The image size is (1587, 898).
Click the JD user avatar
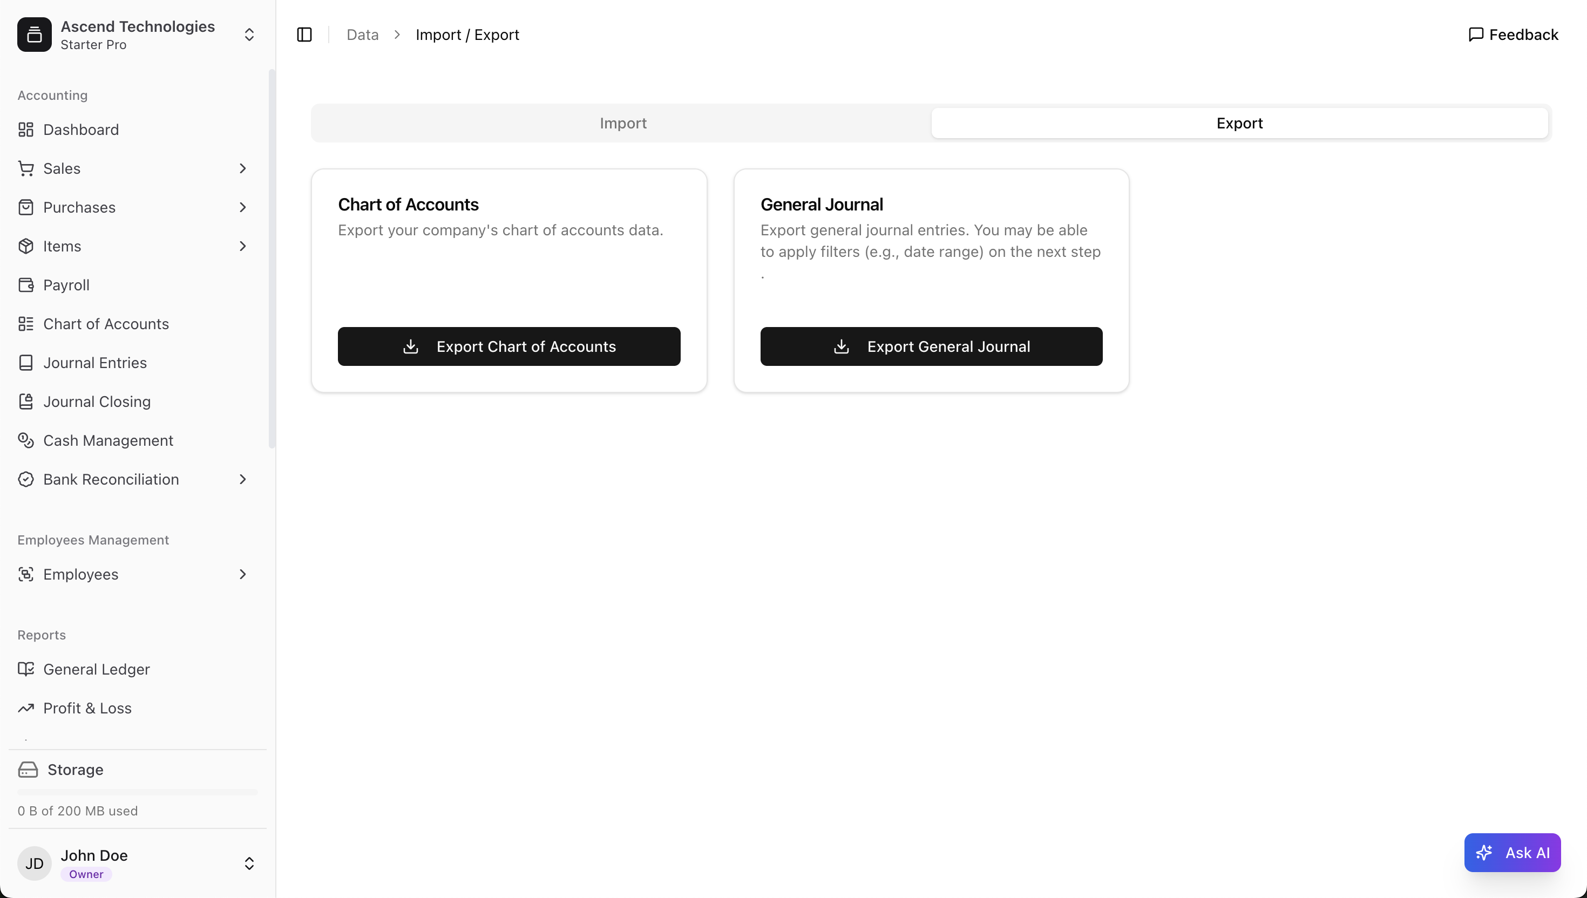point(35,863)
